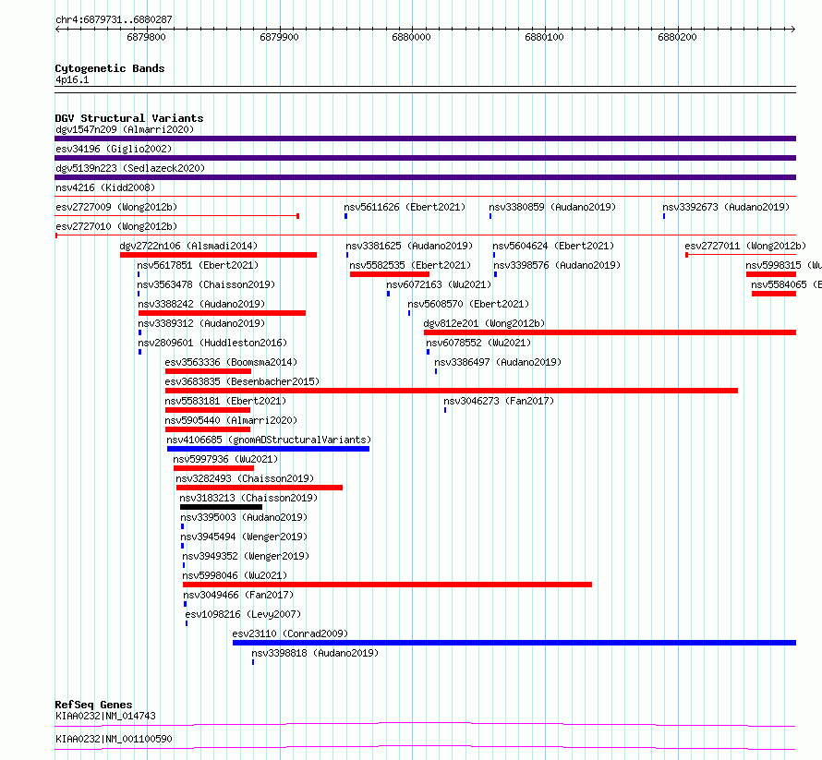Select the 6880200 ruler position
The image size is (822, 760).
tap(677, 37)
